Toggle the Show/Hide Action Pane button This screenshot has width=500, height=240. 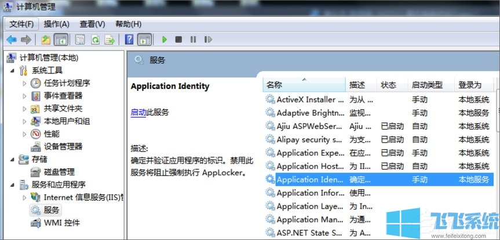point(144,40)
